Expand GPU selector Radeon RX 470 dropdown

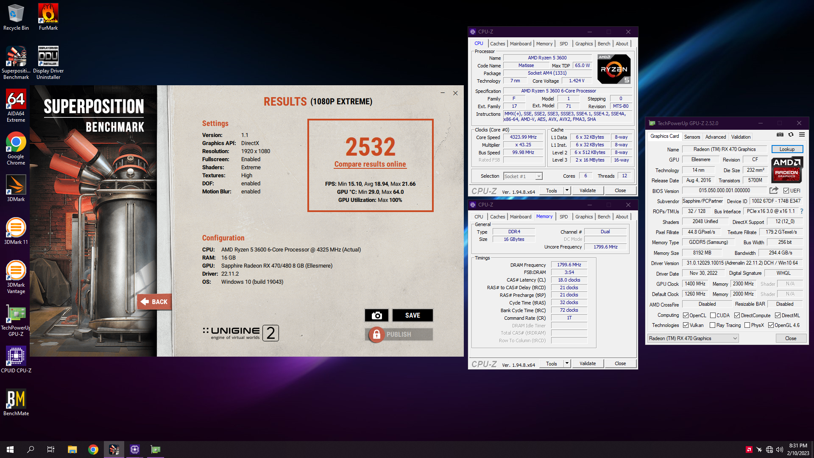coord(735,338)
